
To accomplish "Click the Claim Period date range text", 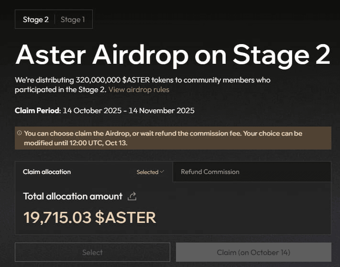I will [129, 111].
